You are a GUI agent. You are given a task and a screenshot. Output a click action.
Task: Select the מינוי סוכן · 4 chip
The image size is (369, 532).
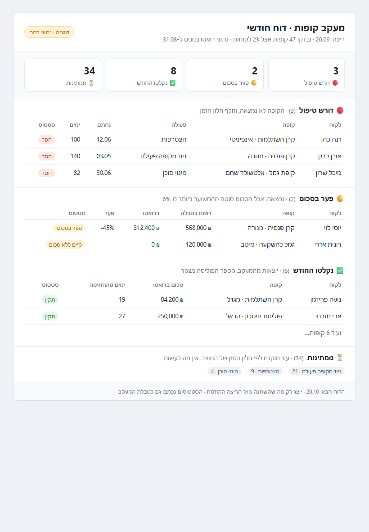tap(225, 371)
